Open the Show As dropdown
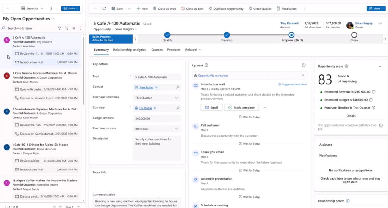 [x=32, y=8]
